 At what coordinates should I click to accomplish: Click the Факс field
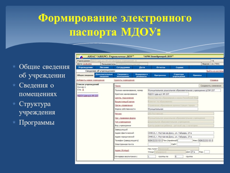pyautogui.click(x=206, y=140)
